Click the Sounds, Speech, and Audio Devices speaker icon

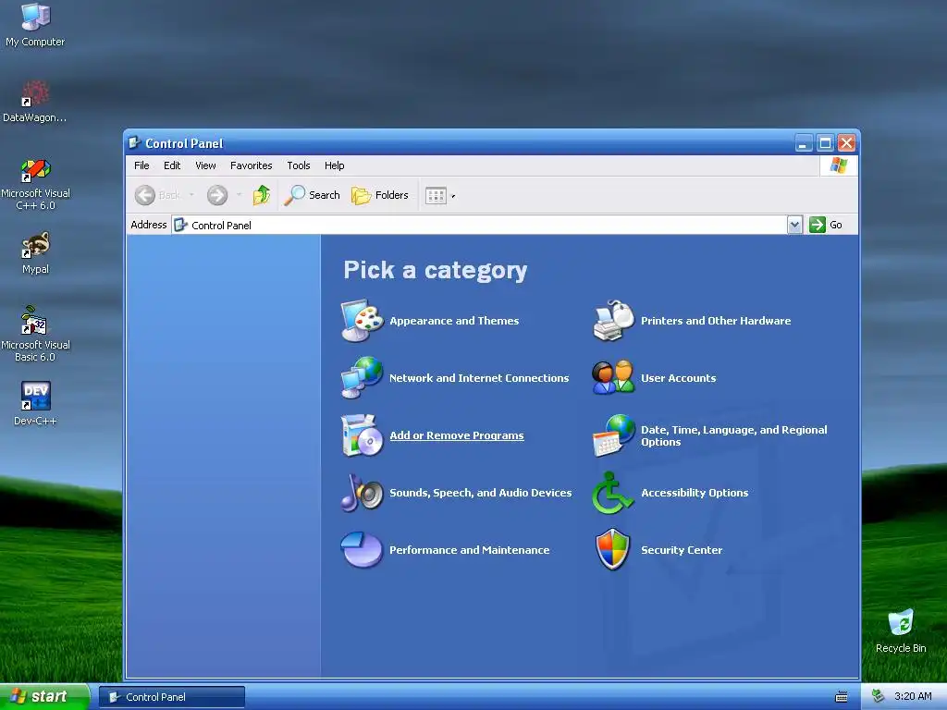[x=362, y=493]
